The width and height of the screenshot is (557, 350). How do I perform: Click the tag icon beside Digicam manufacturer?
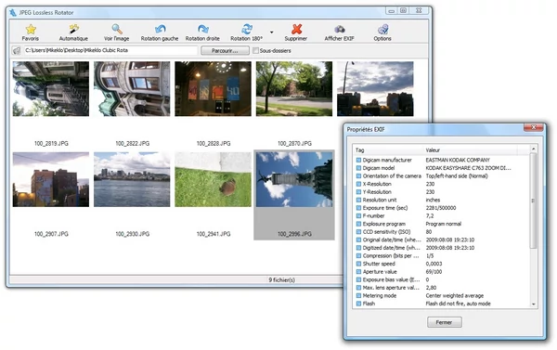358,160
